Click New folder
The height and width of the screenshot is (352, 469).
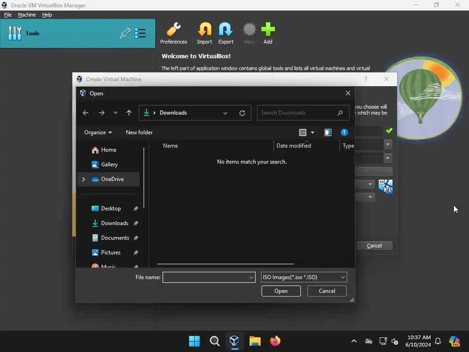[139, 132]
